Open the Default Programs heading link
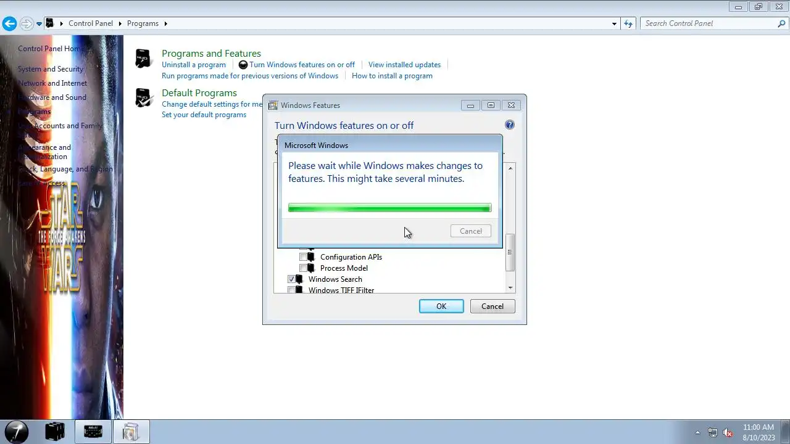Screen dimensions: 790x444 [199, 92]
